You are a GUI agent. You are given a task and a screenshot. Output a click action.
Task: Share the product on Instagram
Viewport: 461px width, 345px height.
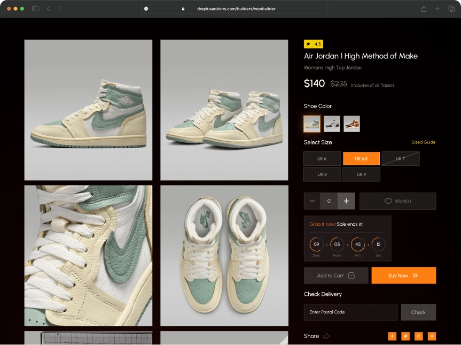point(418,336)
